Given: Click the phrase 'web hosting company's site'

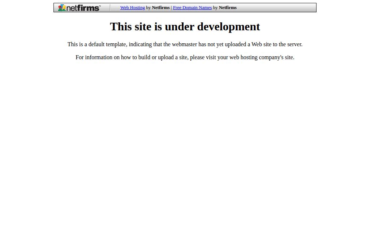Looking at the screenshot, I should click(x=262, y=57).
